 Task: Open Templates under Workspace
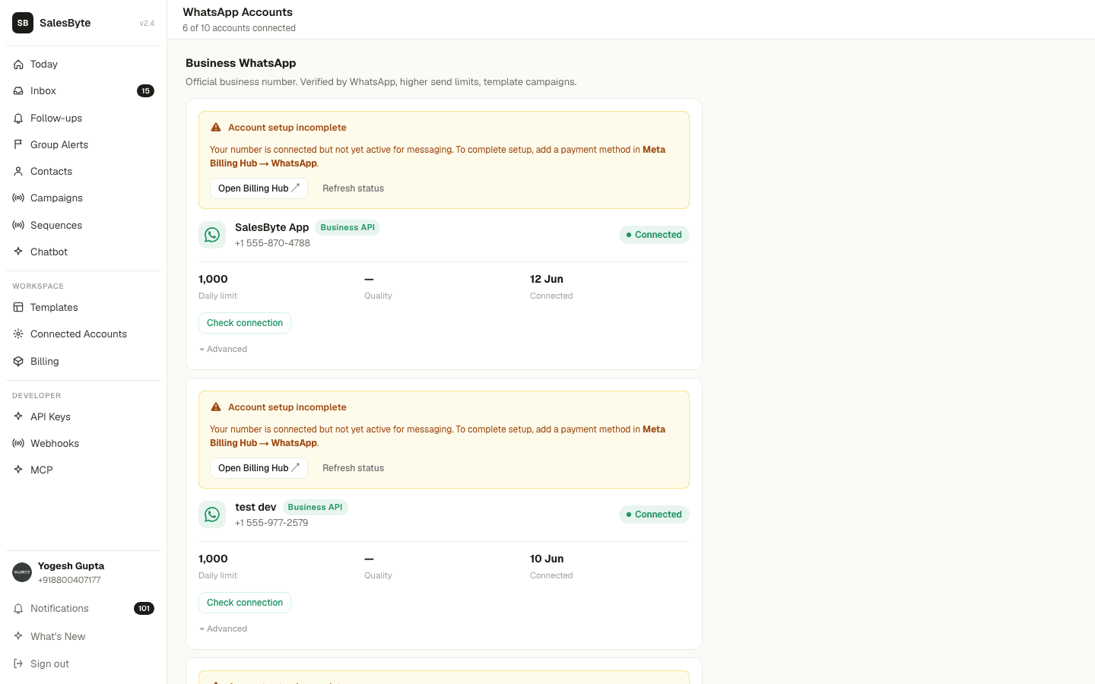point(83,308)
